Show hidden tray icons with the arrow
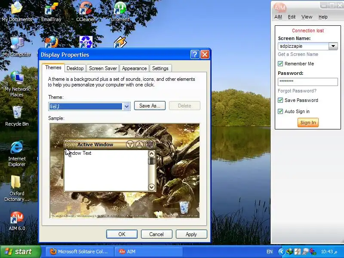The width and height of the screenshot is (344, 258). tap(282, 252)
